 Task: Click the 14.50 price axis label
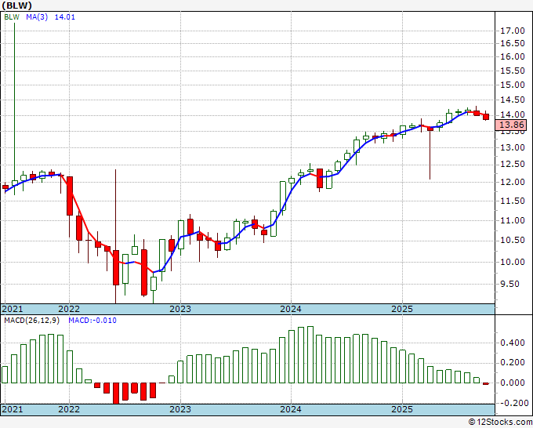tap(513, 100)
